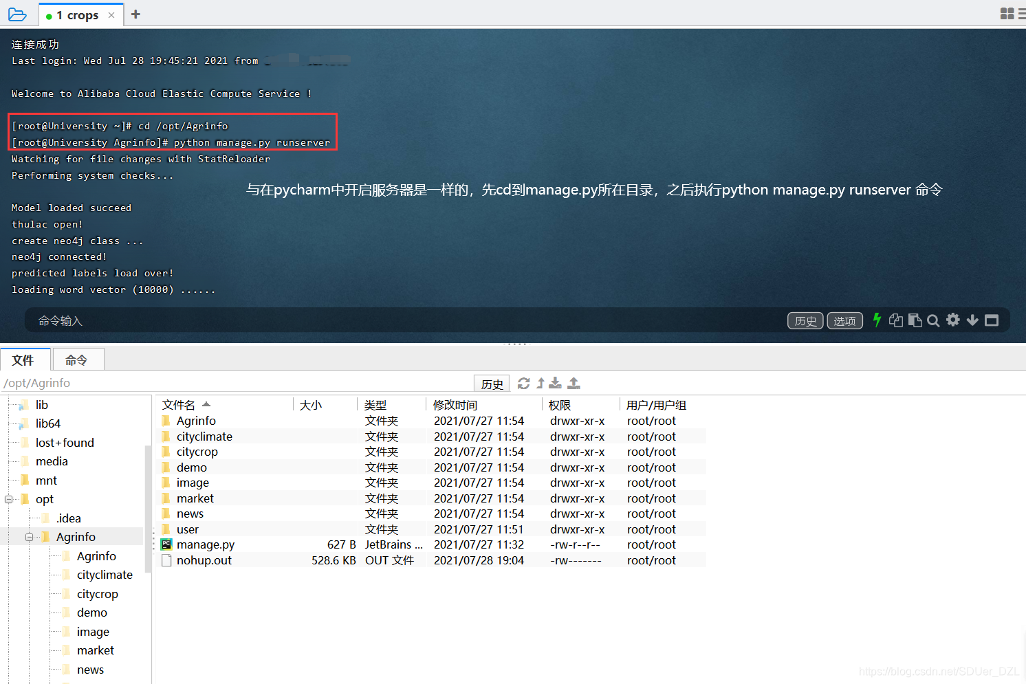This screenshot has height=684, width=1026.
Task: Close the '1 crops' session tab
Action: pos(111,15)
